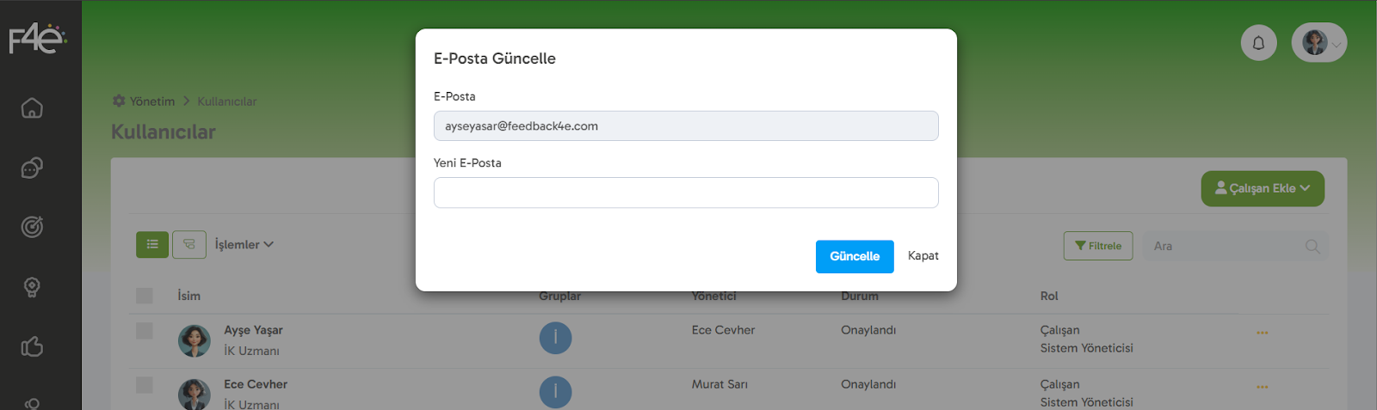
Task: Select the Ayşe Yaşar row checkbox
Action: 145,331
